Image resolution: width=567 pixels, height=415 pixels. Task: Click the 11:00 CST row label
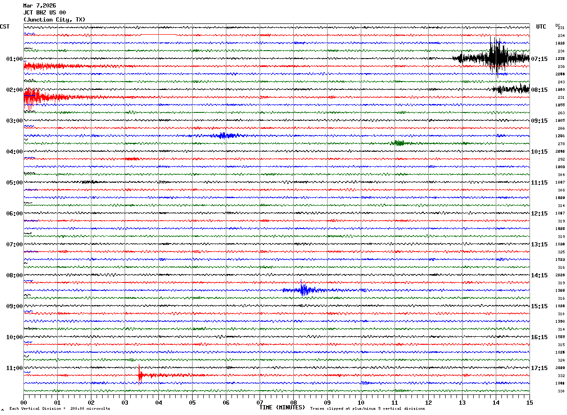tap(14, 368)
